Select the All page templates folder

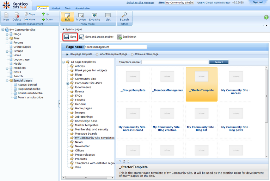[x=83, y=62]
